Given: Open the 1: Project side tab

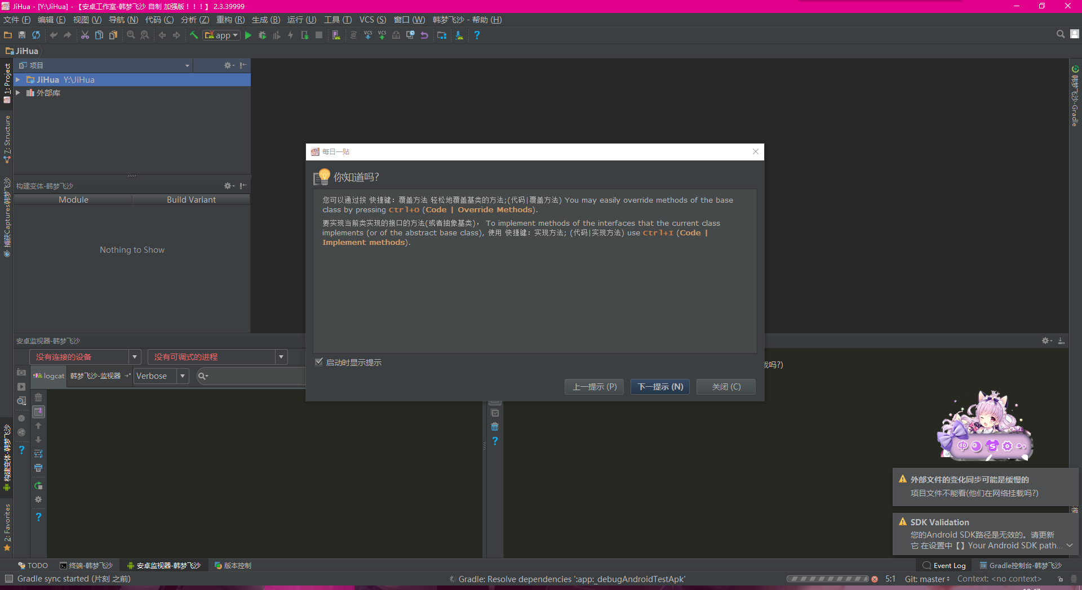Looking at the screenshot, I should 7,83.
